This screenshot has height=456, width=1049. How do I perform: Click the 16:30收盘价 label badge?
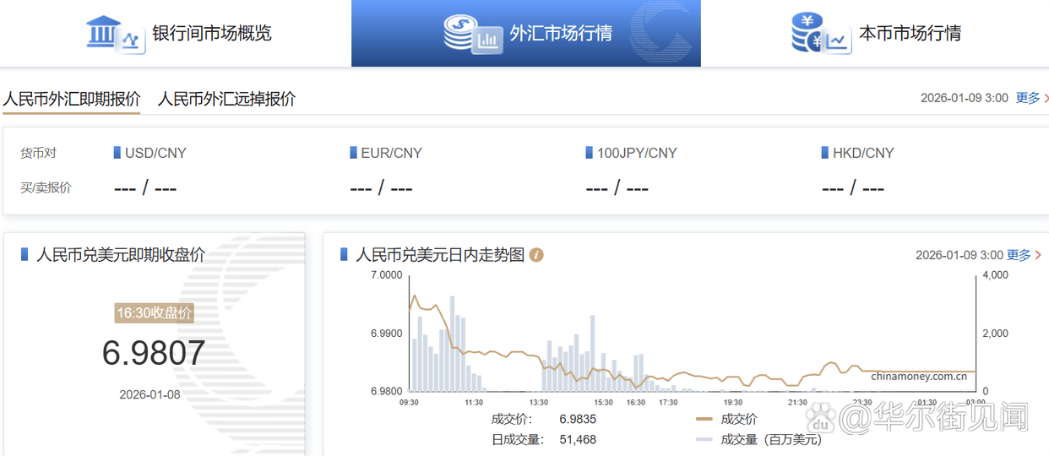coord(154,313)
